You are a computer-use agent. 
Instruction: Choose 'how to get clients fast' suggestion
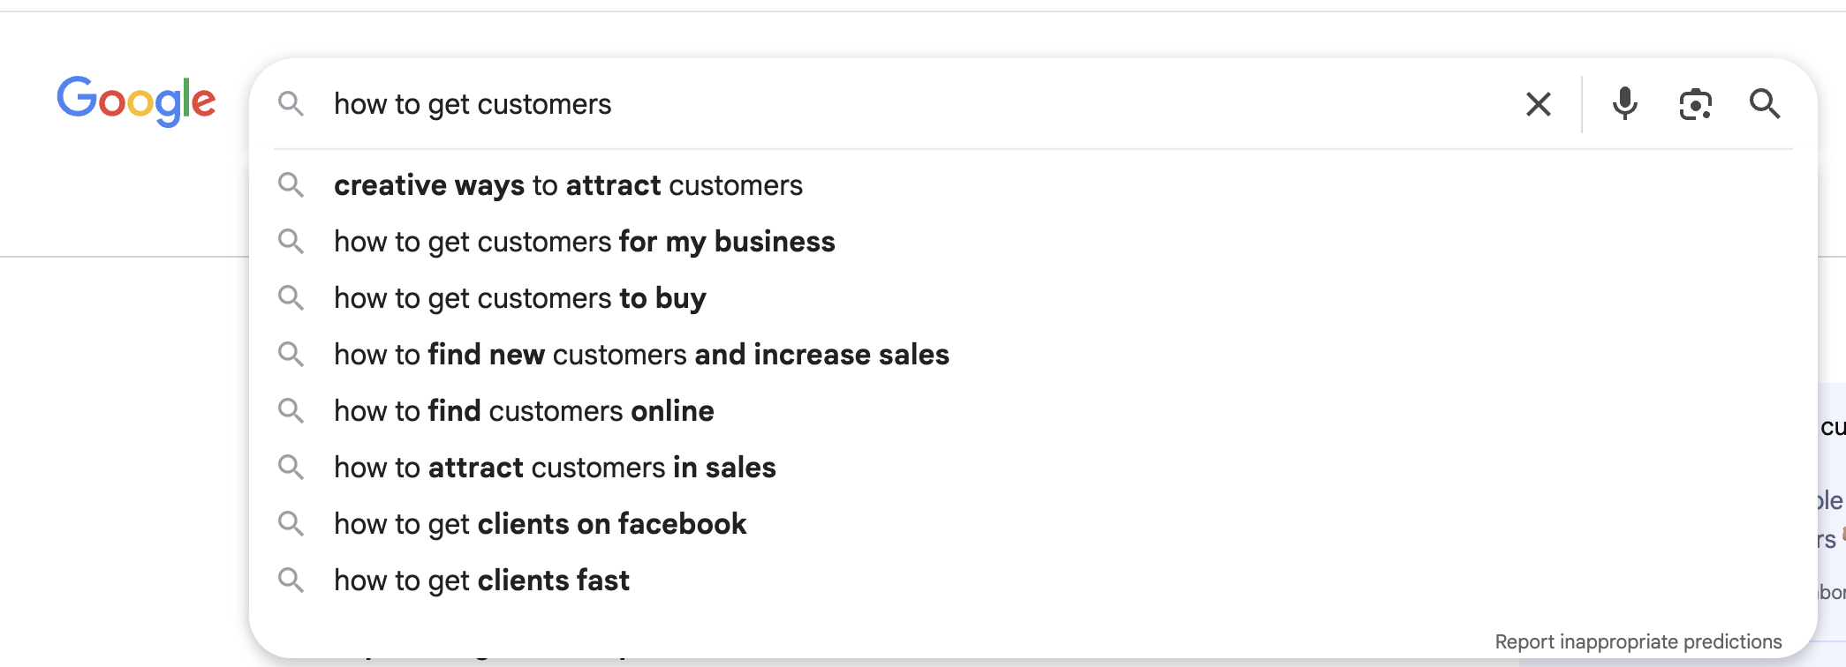pos(481,581)
